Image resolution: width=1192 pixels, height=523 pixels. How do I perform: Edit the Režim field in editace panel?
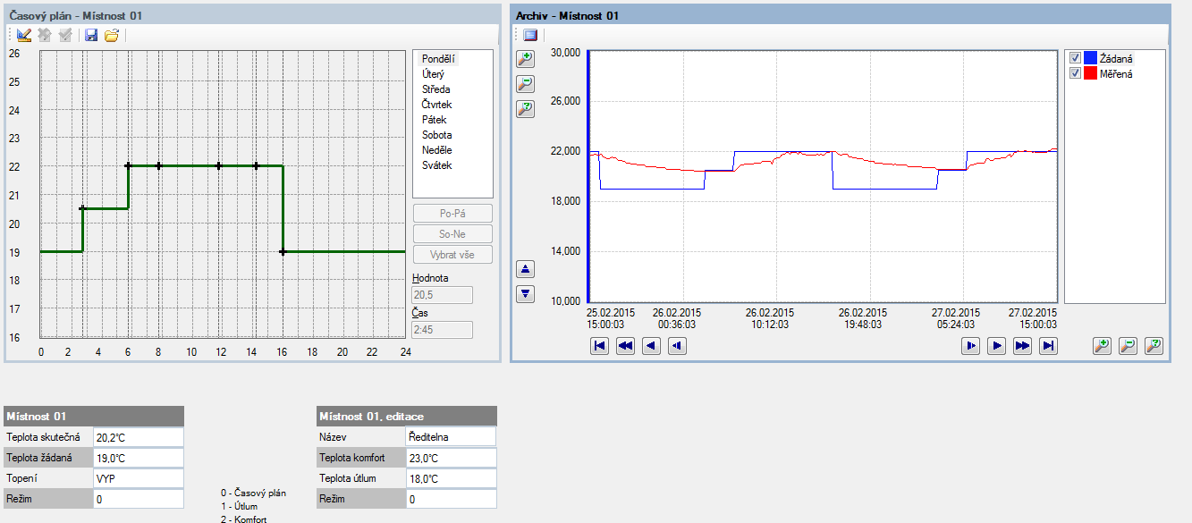[451, 499]
